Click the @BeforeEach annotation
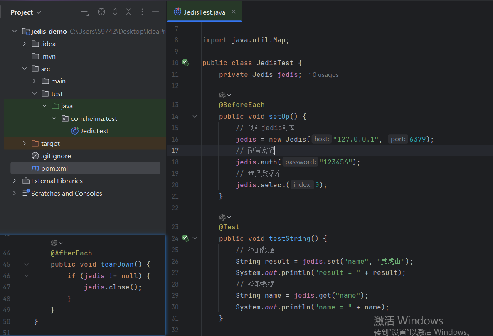 [242, 105]
